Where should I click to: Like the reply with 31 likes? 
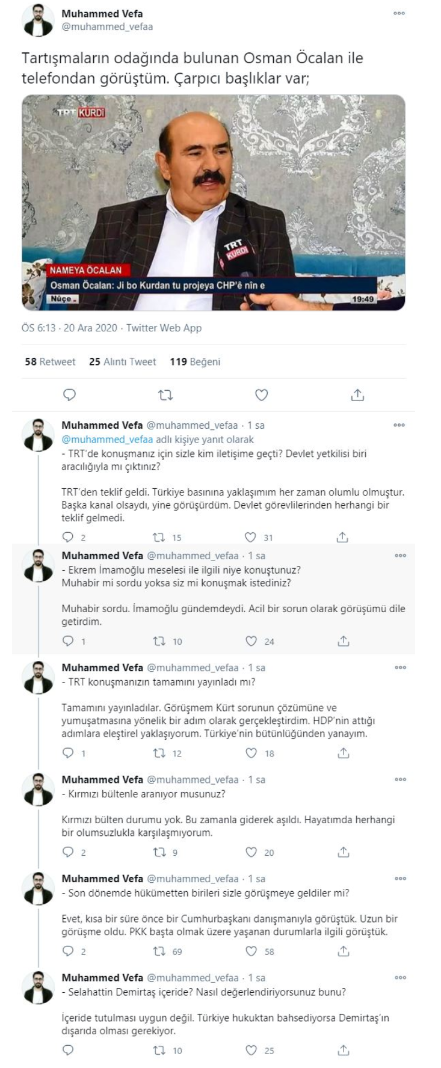tap(251, 537)
